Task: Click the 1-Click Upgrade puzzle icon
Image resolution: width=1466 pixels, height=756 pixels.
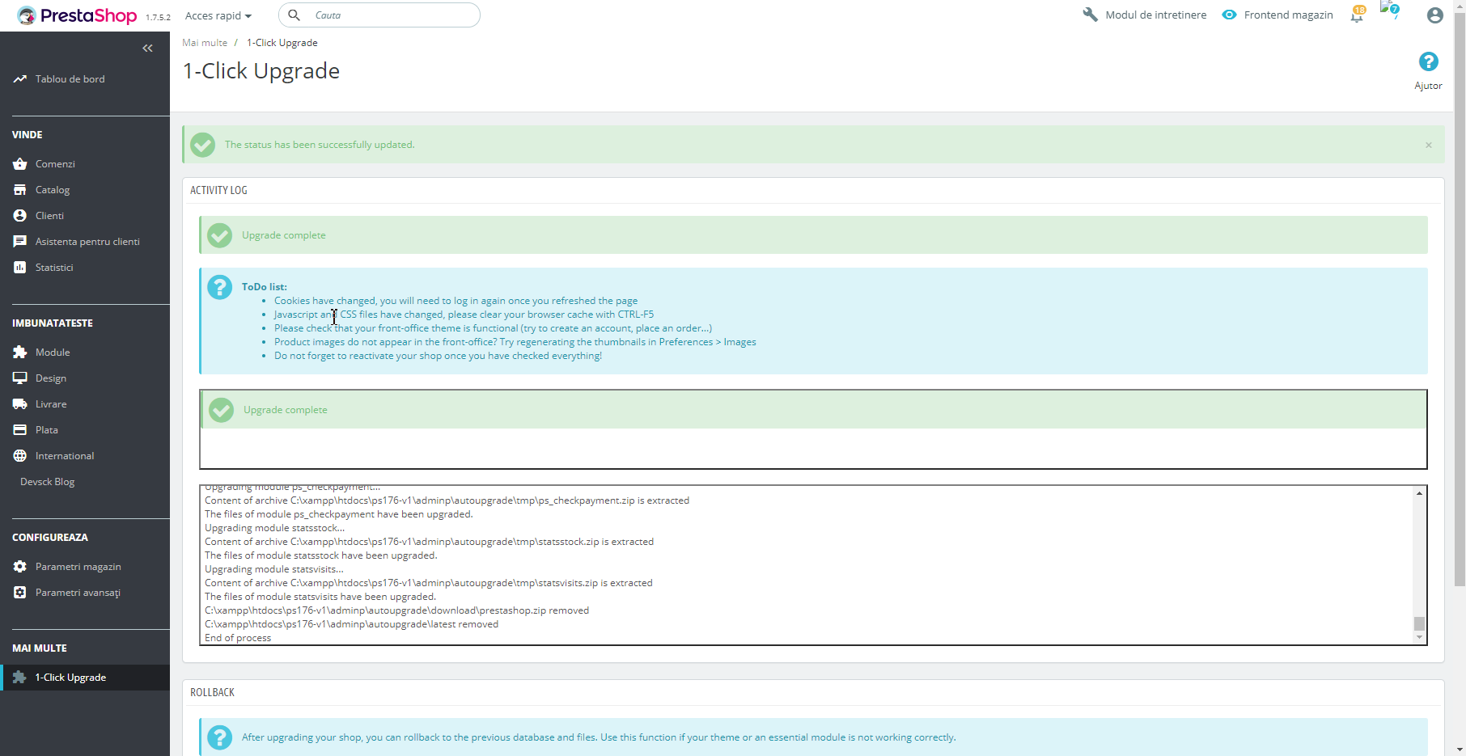Action: (x=20, y=678)
